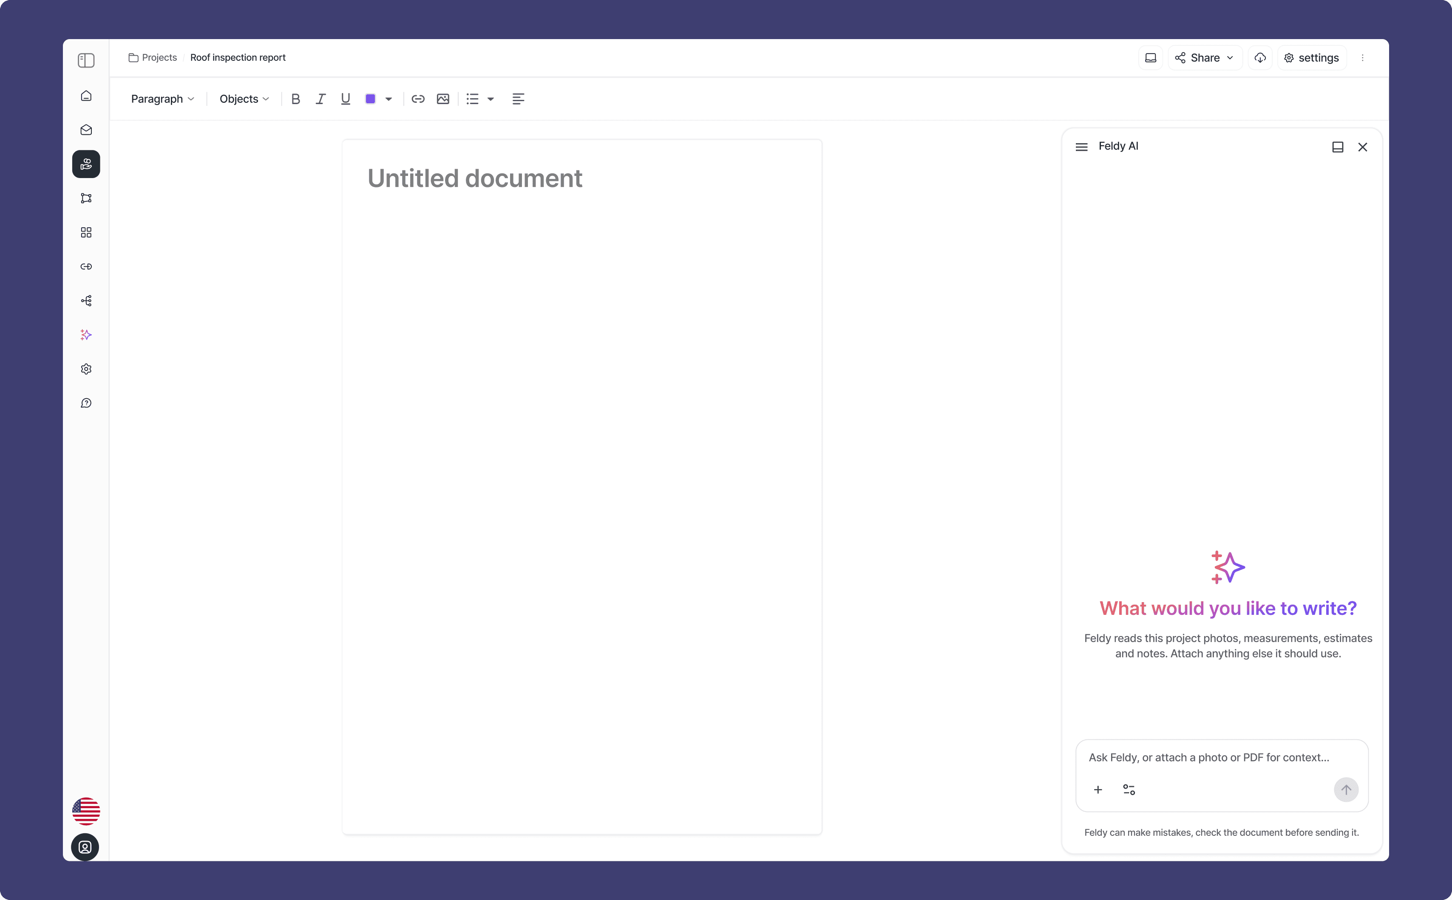Open the Objects dropdown
This screenshot has height=900, width=1452.
244,99
